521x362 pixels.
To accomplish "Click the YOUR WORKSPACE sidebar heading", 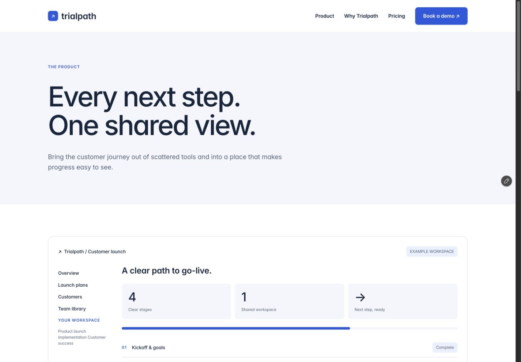I will tap(79, 320).
